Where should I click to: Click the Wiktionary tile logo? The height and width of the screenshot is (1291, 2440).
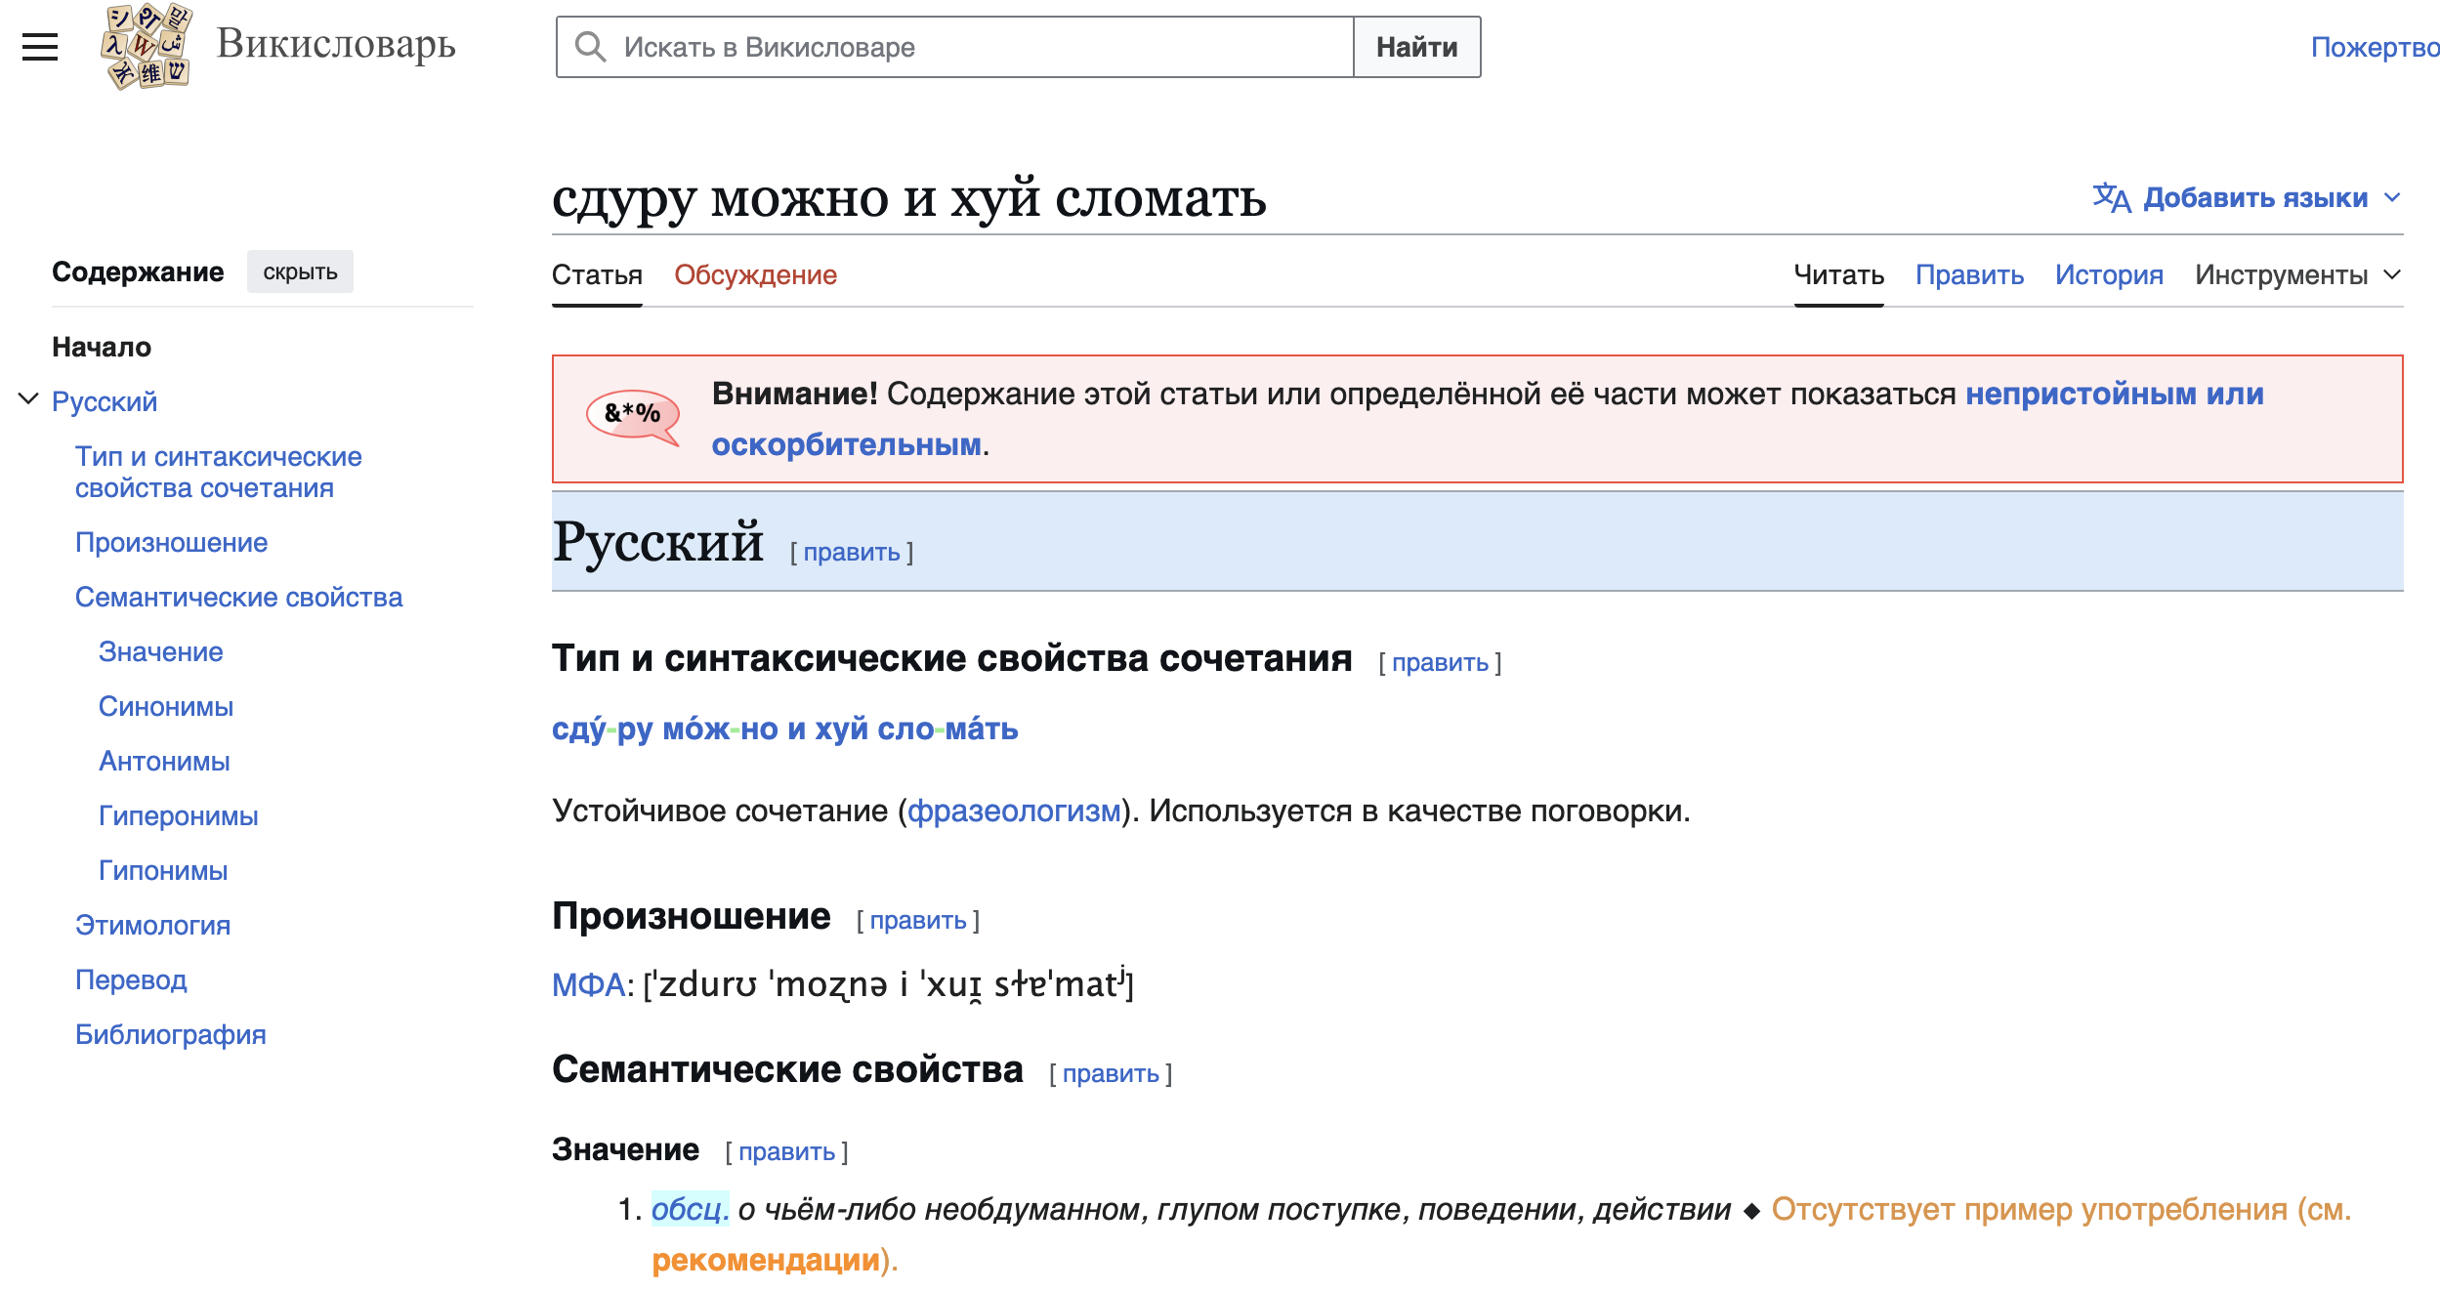click(147, 46)
